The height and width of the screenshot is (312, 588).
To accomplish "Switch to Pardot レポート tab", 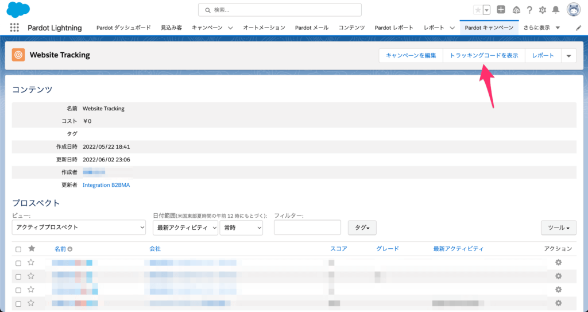I will [x=394, y=28].
